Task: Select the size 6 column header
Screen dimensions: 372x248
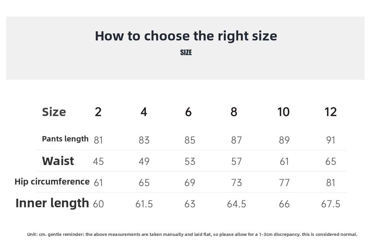Action: tap(188, 112)
